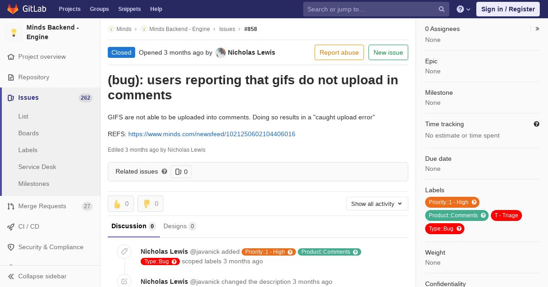Click the label-added activity icon
Screen dimensions: 548x287
coord(124,251)
